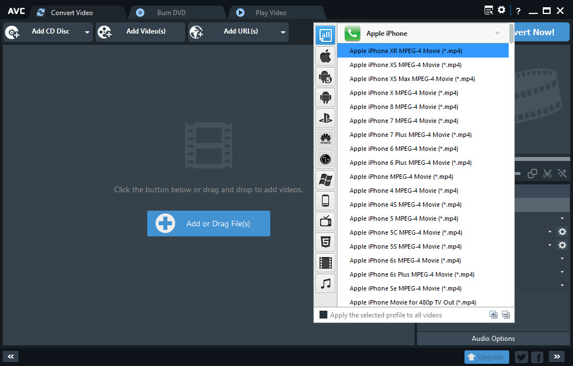Click the Facebook share icon
The height and width of the screenshot is (366, 573).
(x=537, y=357)
